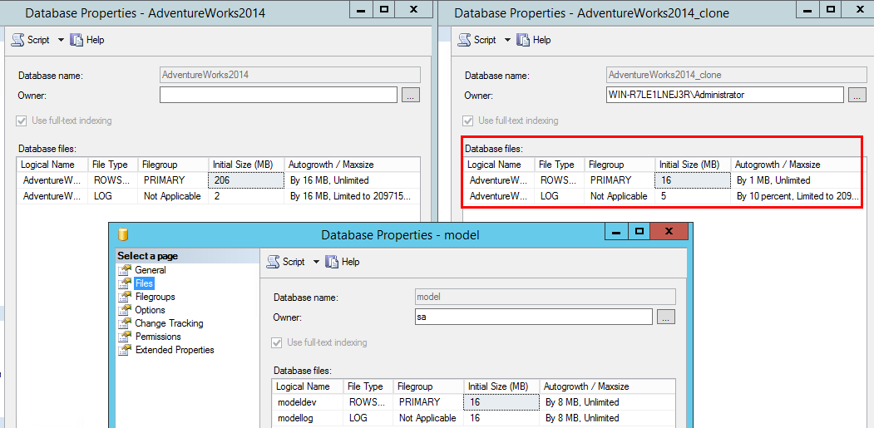Screen dimensions: 874x428
Task: Click General page icon in sidebar
Action: click(125, 270)
